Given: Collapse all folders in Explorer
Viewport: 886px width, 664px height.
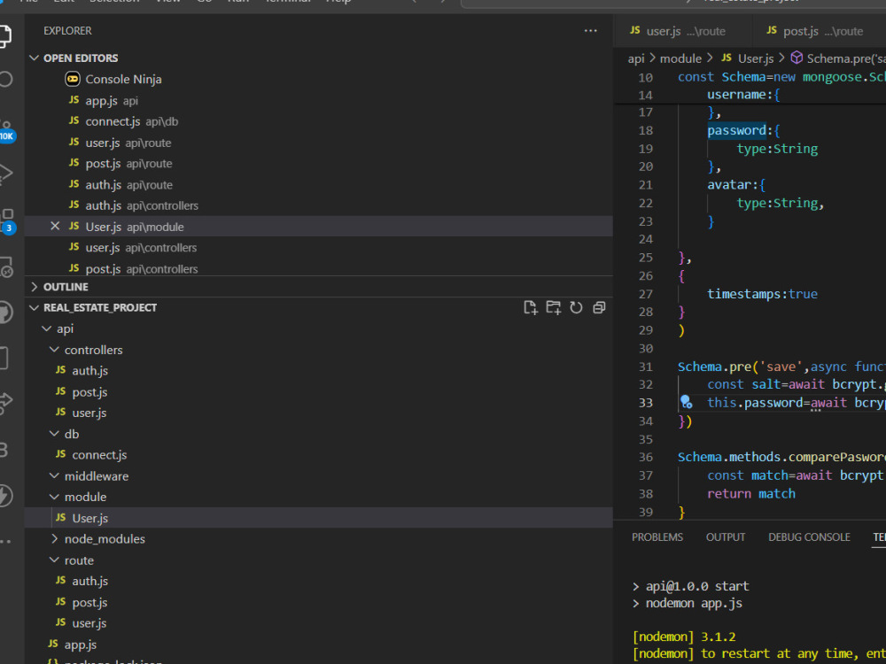Looking at the screenshot, I should (598, 307).
